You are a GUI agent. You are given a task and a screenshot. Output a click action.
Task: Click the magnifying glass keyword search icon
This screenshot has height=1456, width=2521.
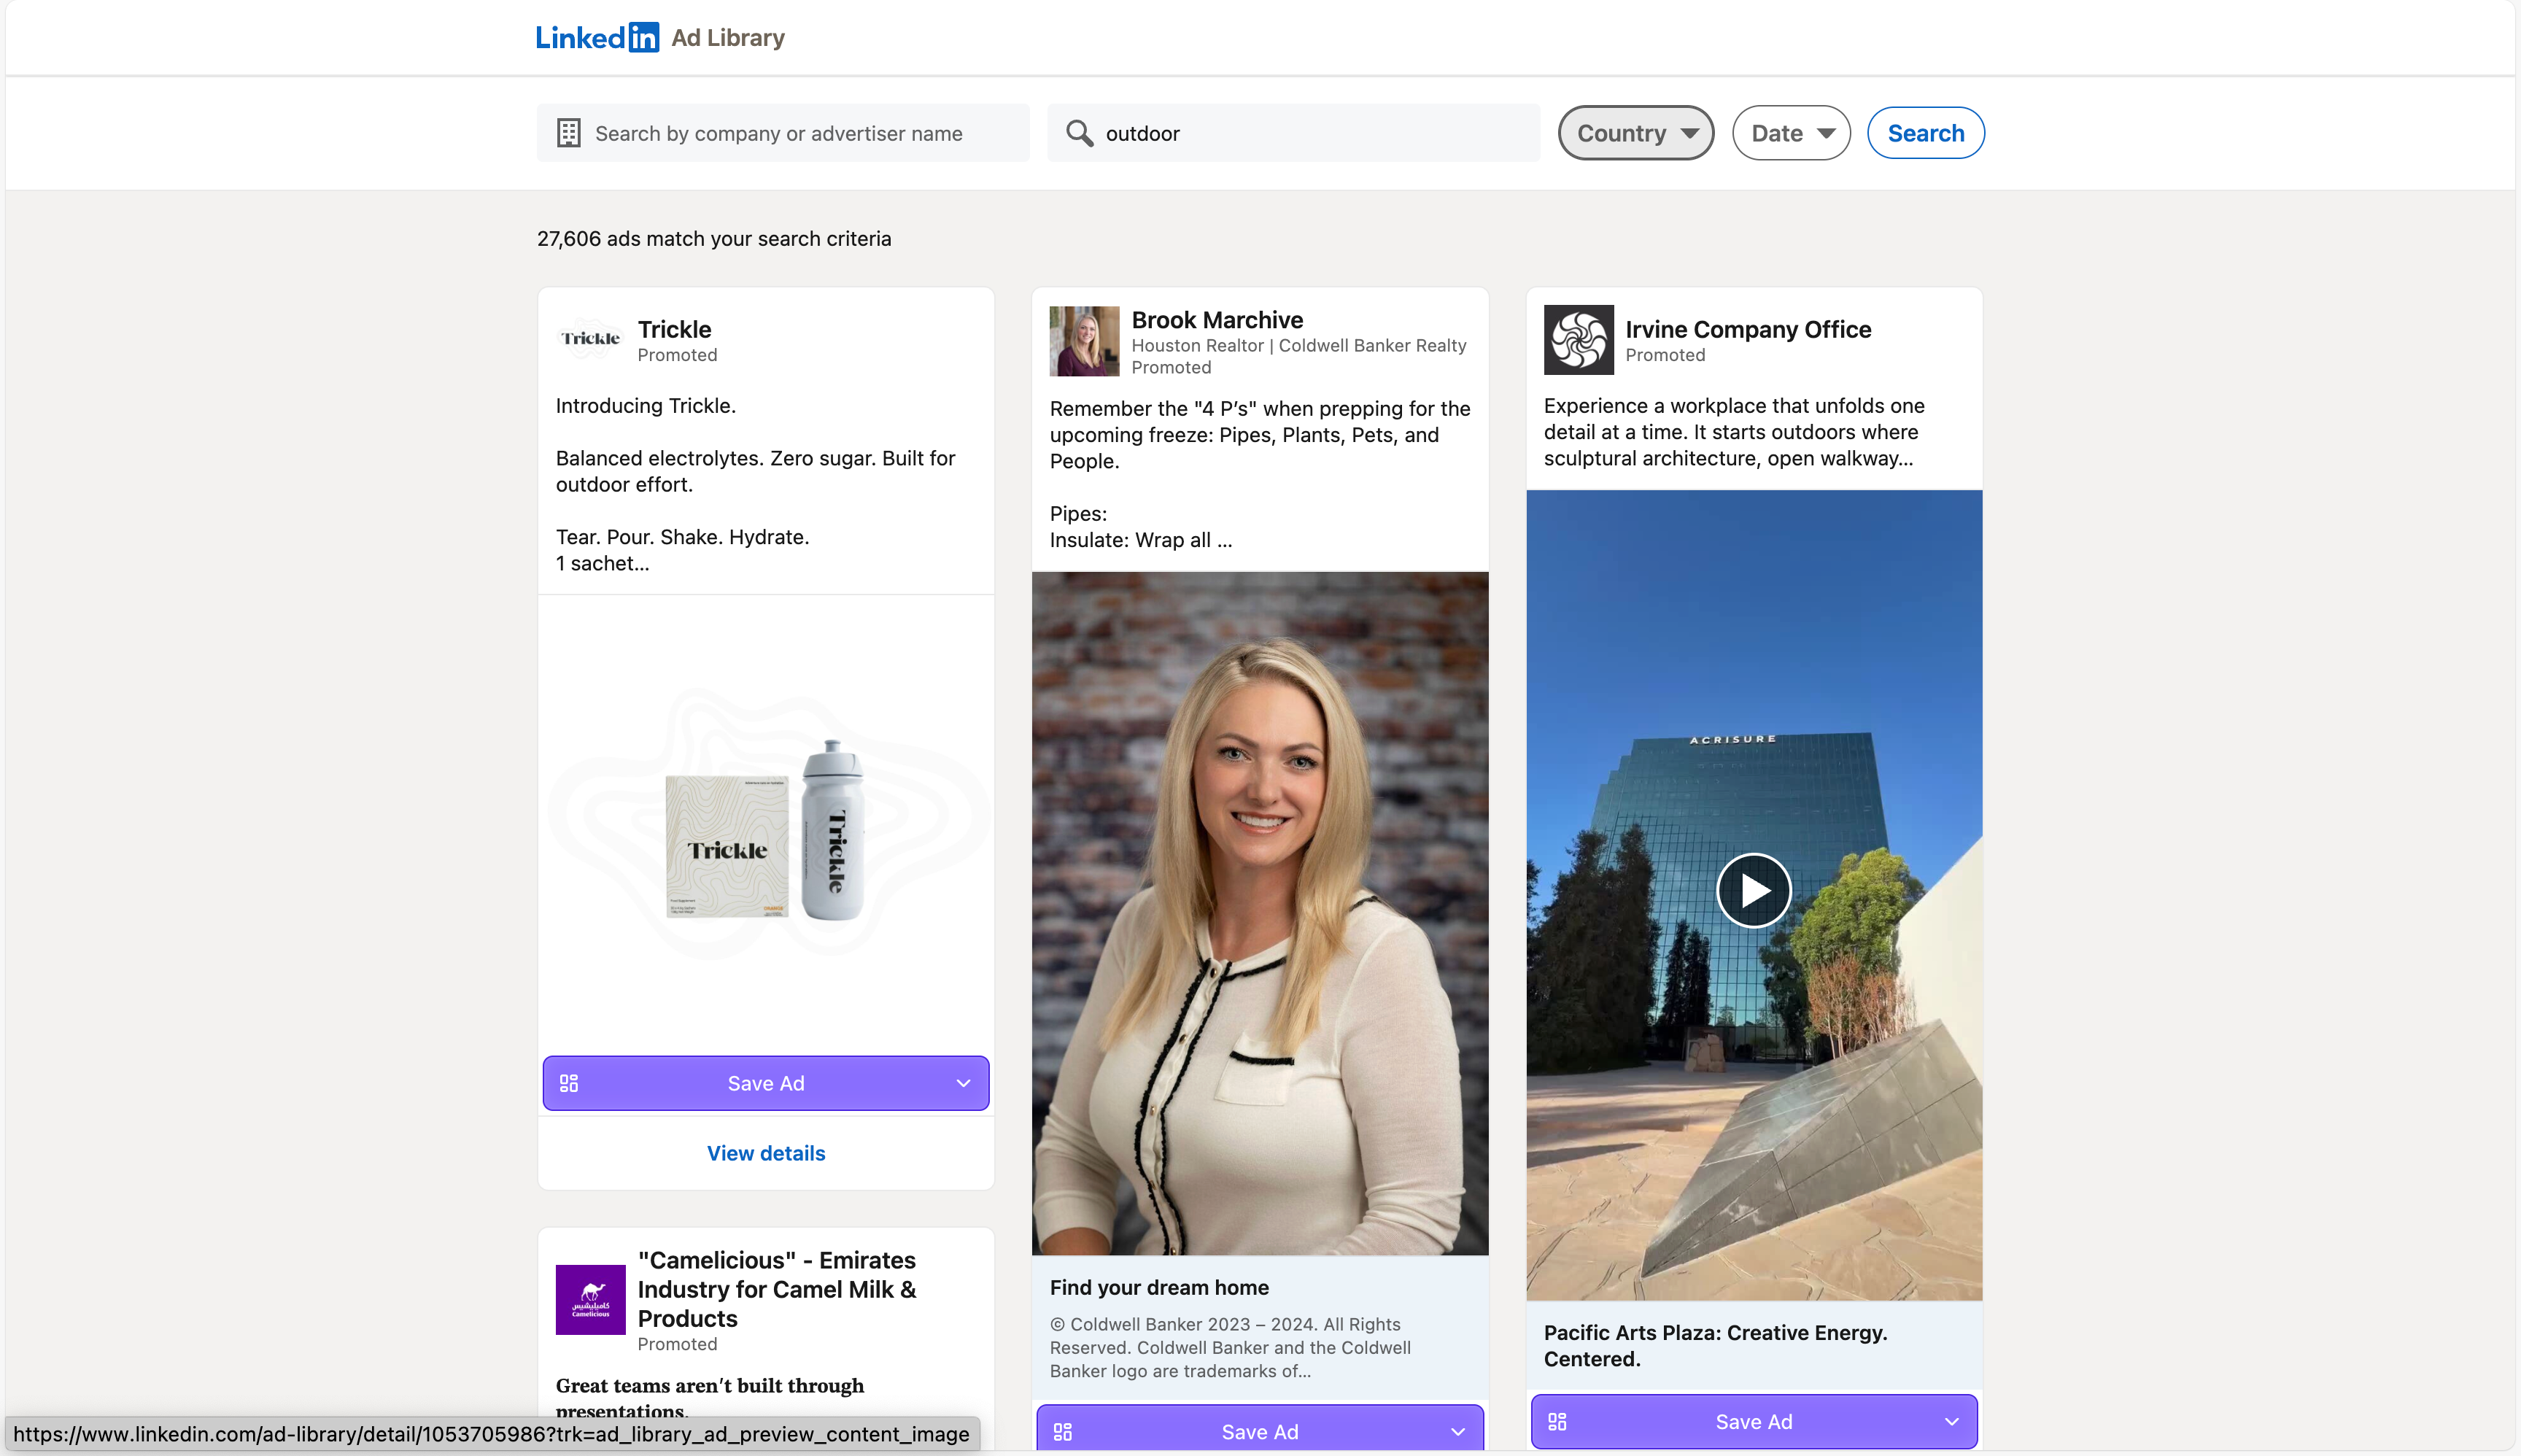coord(1079,133)
